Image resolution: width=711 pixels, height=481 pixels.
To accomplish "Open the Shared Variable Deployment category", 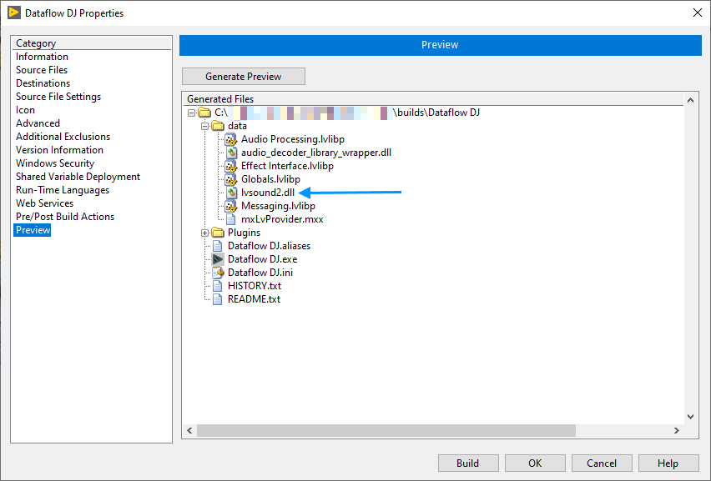I will click(x=78, y=177).
